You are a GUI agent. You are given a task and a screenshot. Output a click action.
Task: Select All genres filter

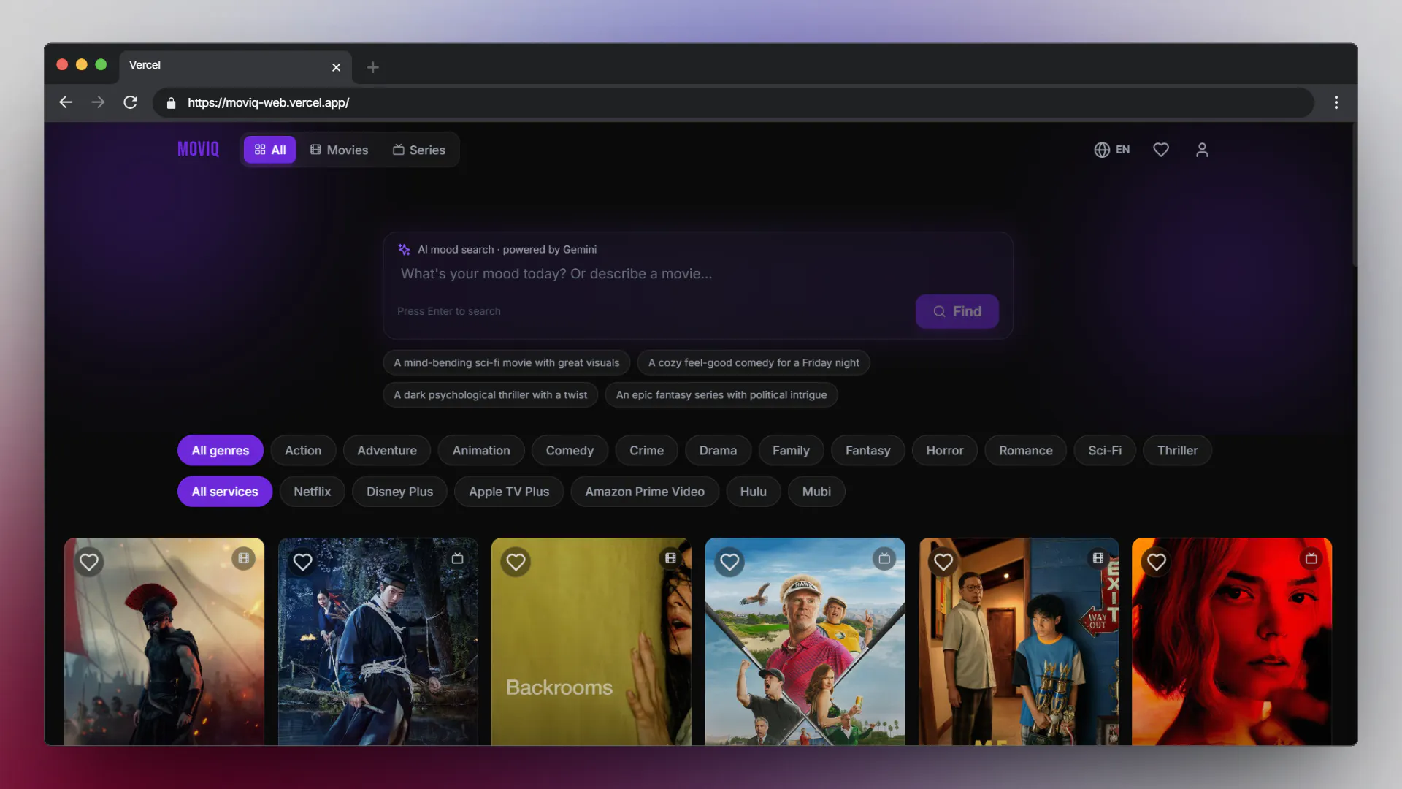pyautogui.click(x=220, y=450)
